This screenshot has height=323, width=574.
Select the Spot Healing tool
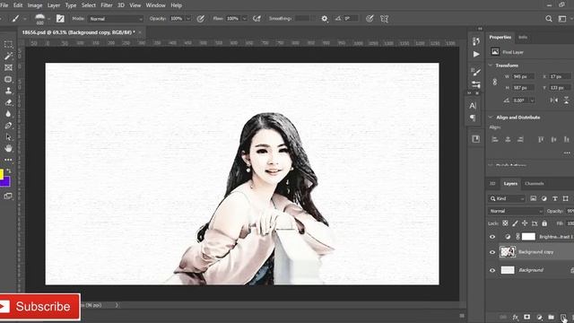click(8, 79)
